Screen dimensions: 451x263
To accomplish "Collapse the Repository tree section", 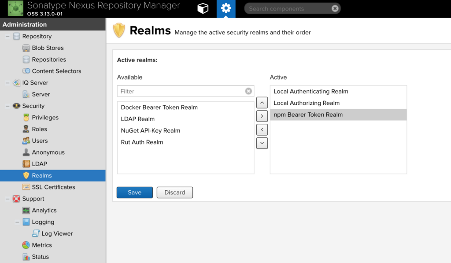I will tap(7, 37).
